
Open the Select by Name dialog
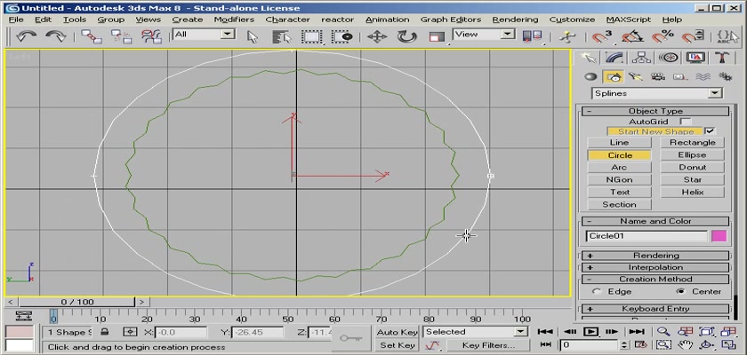(x=282, y=36)
